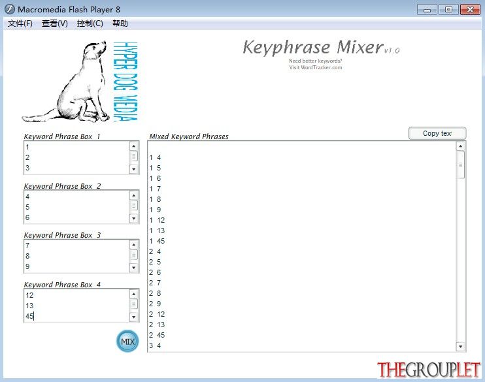This screenshot has height=382, width=485.
Task: Click mixed phrase "1 7" in results
Action: 155,189
